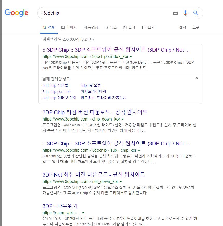Click related search '3dp chip portable'
Image resolution: width=223 pixels, height=226 pixels.
(x=56, y=92)
